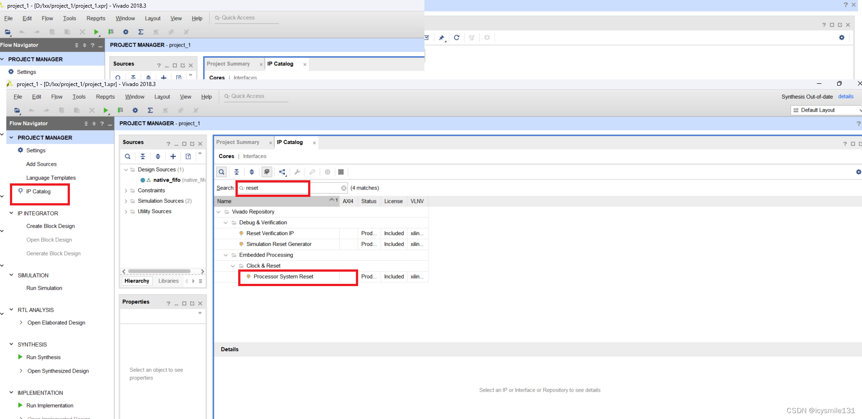This screenshot has width=862, height=419.
Task: Search sources using the Sources panel magnifier
Action: pyautogui.click(x=128, y=156)
